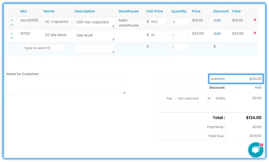Edit the 200 Vac capacitor description

point(95,23)
